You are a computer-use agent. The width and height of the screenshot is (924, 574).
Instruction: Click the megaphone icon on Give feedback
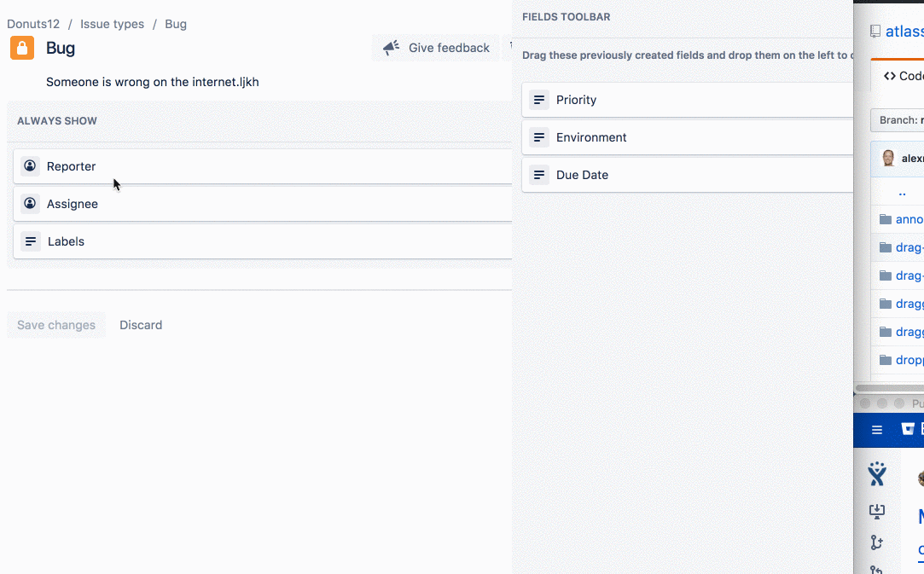click(x=391, y=48)
